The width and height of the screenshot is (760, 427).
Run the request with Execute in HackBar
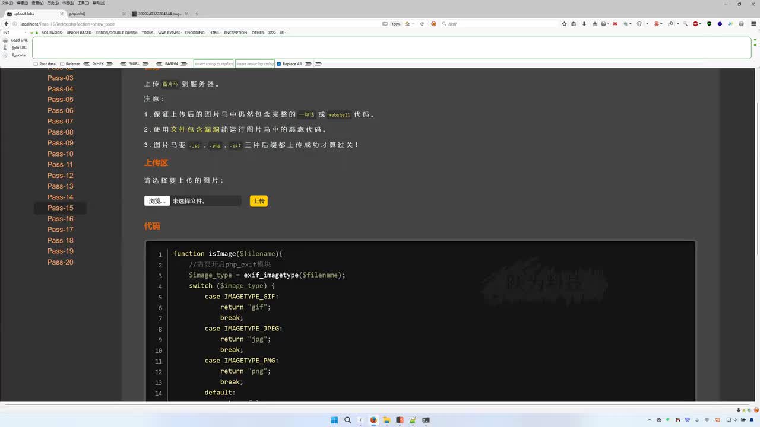point(16,55)
